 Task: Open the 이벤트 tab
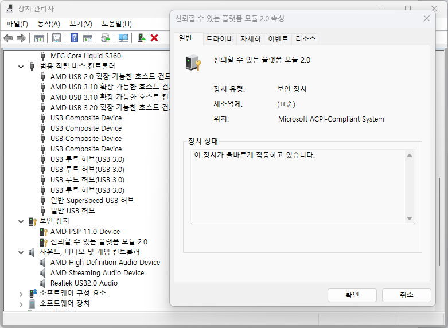point(278,39)
